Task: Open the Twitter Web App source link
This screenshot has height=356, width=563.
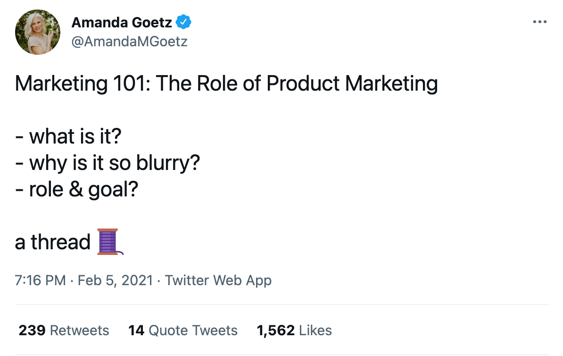Action: [x=218, y=280]
